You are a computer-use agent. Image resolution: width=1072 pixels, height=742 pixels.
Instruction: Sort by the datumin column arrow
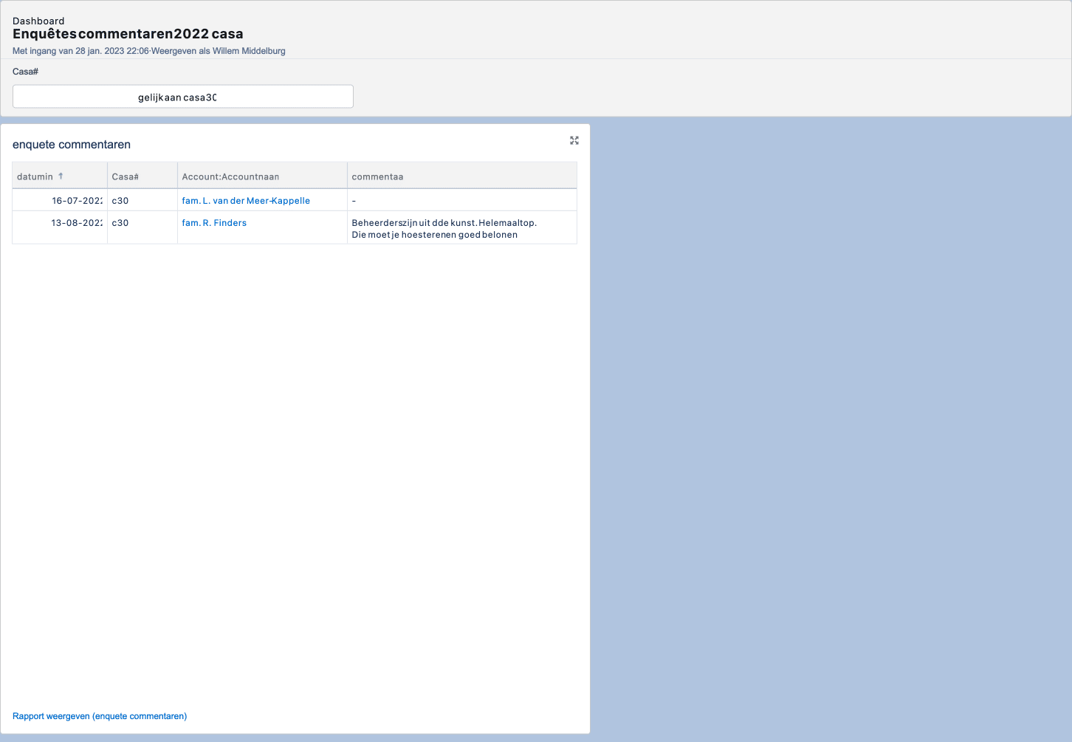pos(61,176)
